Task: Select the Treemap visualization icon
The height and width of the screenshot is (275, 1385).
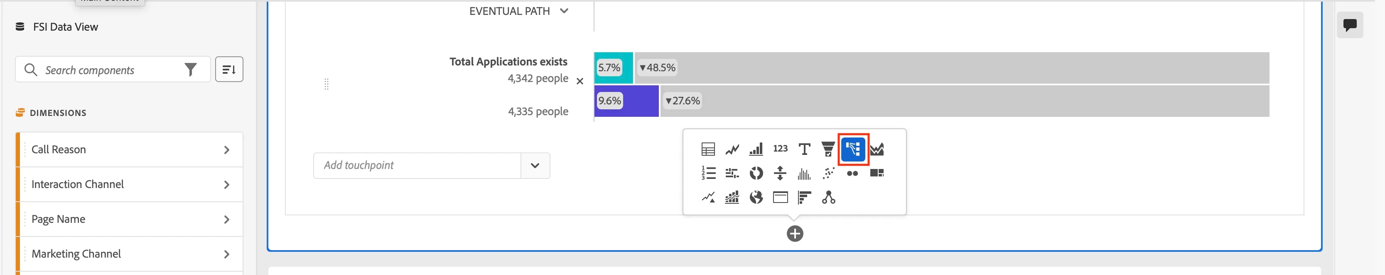Action: click(x=877, y=173)
